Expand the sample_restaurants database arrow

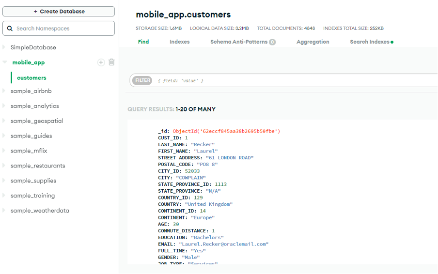coord(3,166)
